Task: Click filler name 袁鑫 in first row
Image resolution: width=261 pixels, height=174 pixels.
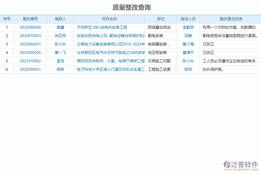Action: pos(60,28)
